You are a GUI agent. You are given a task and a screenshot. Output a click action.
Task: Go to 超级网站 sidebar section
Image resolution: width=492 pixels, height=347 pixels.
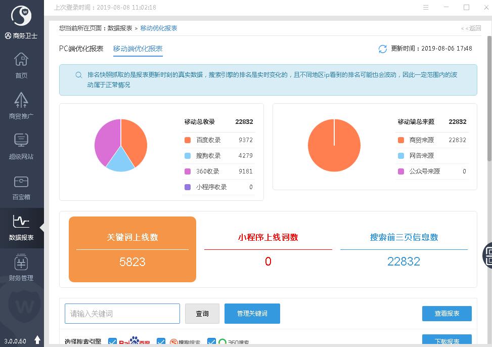click(21, 146)
